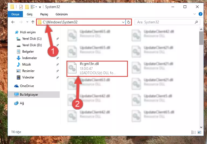207x144 pixels.
Task: Go forward with the right arrow
Action: (21, 22)
